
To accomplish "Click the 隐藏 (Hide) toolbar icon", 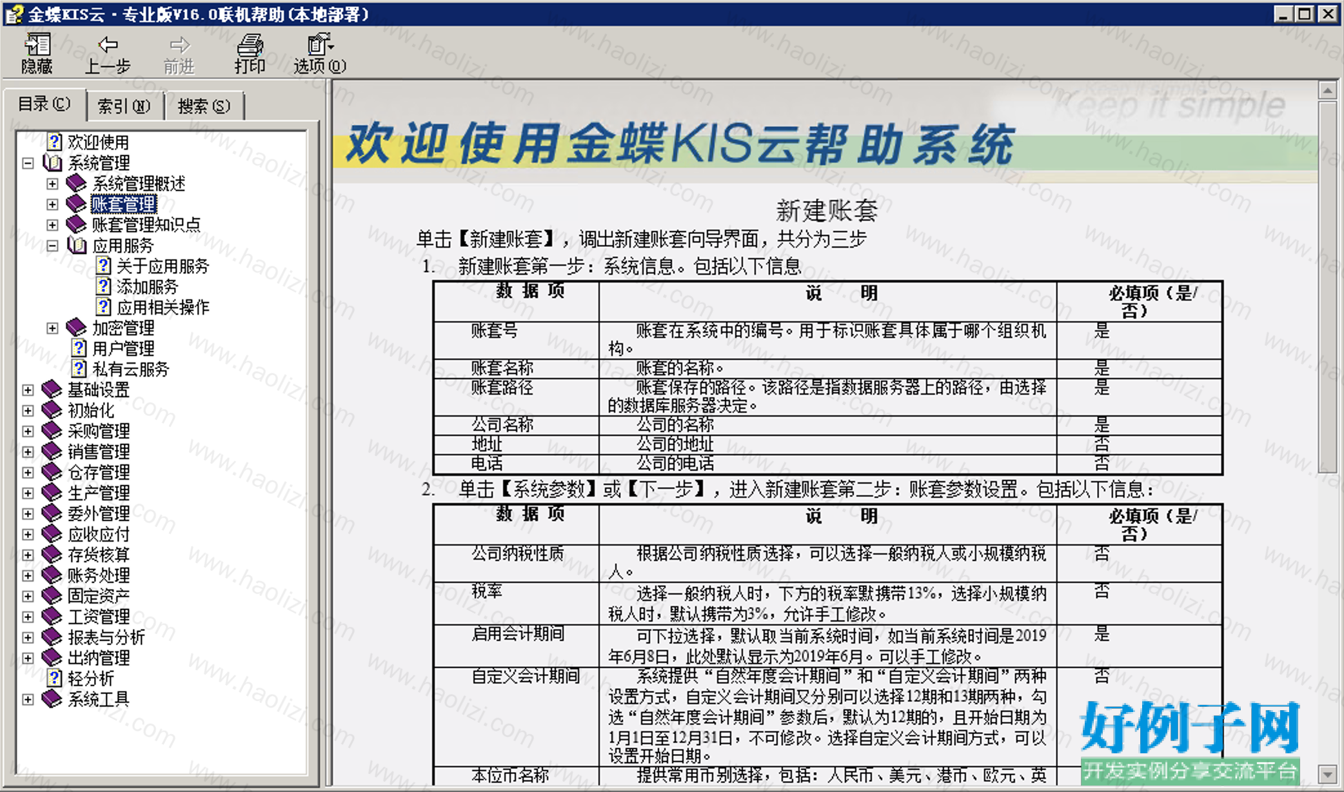I will click(x=37, y=45).
